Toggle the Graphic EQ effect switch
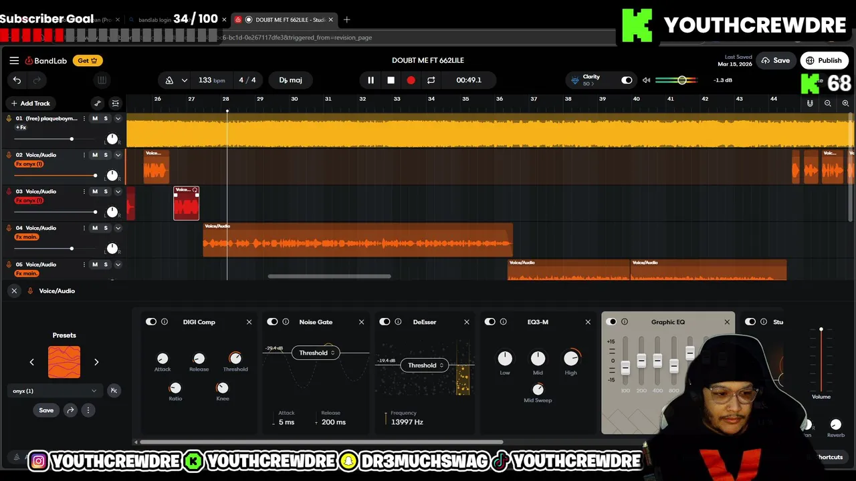856x481 pixels. [611, 322]
